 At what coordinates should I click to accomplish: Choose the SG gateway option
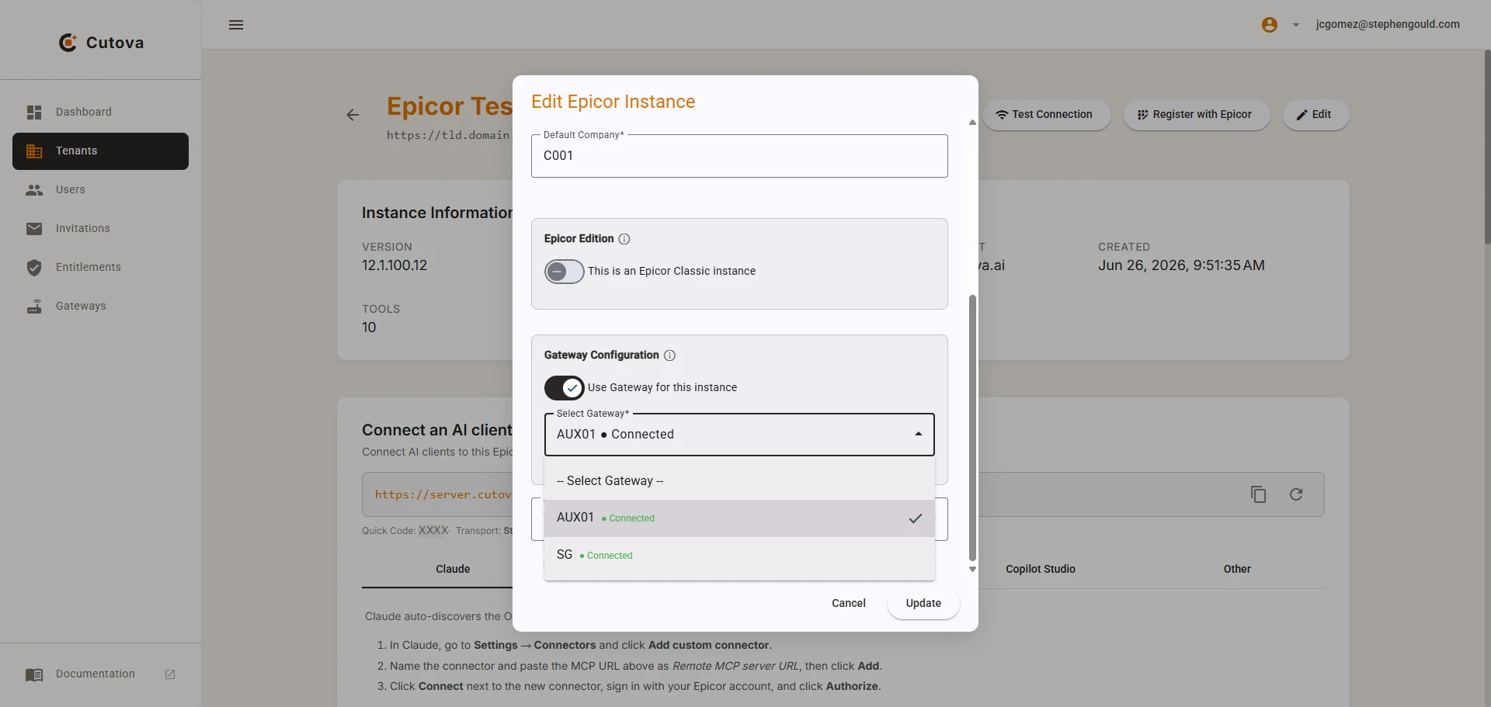tap(739, 556)
